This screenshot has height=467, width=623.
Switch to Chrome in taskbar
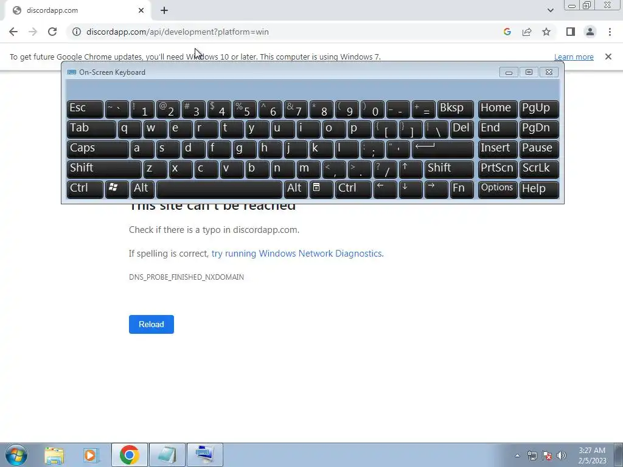(x=130, y=455)
